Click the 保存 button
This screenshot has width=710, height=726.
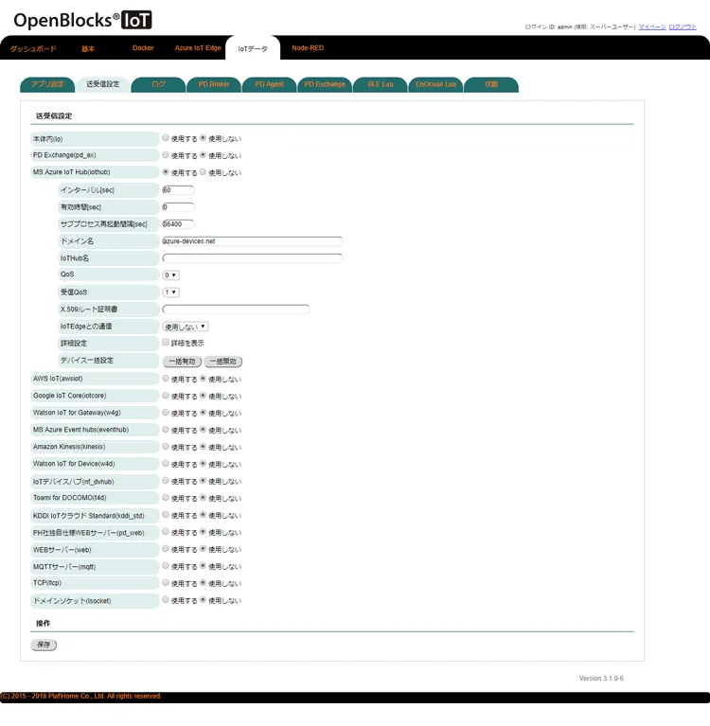point(44,645)
